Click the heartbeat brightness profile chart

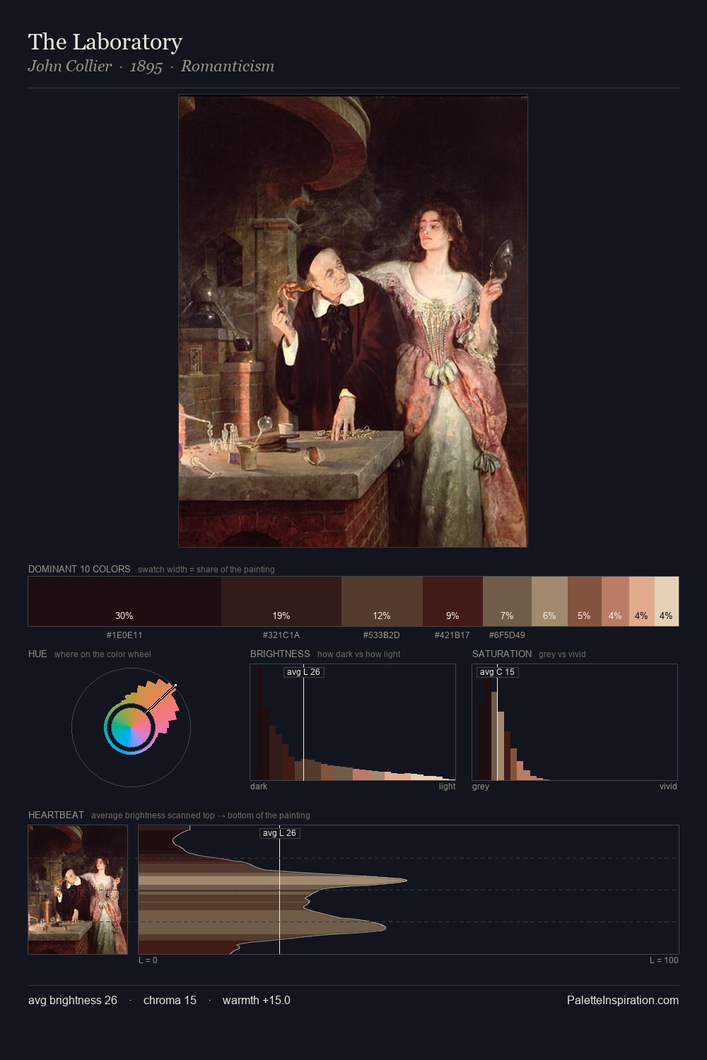409,890
